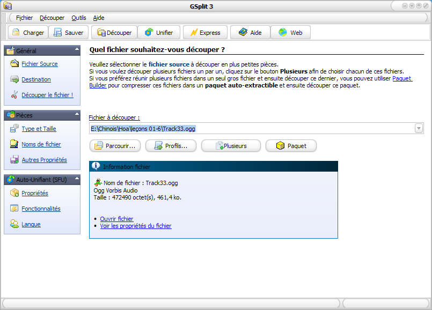The image size is (432, 310).
Task: Click the GSplit title bar app icon
Action: [8, 6]
